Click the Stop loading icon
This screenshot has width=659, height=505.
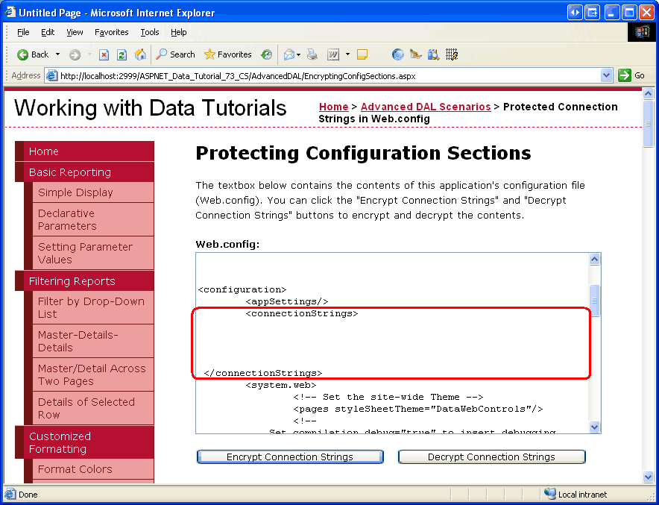104,54
